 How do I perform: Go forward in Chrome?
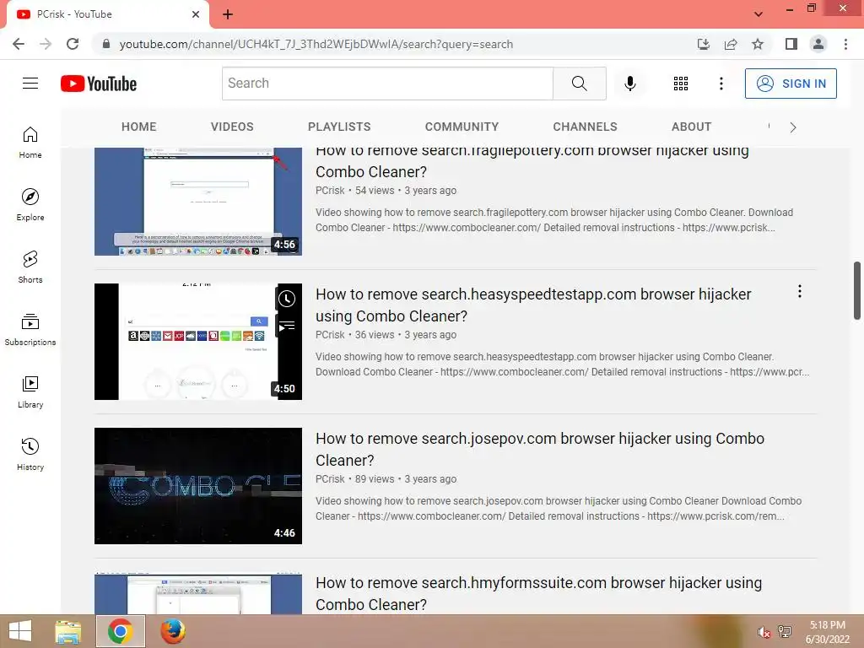(x=46, y=44)
